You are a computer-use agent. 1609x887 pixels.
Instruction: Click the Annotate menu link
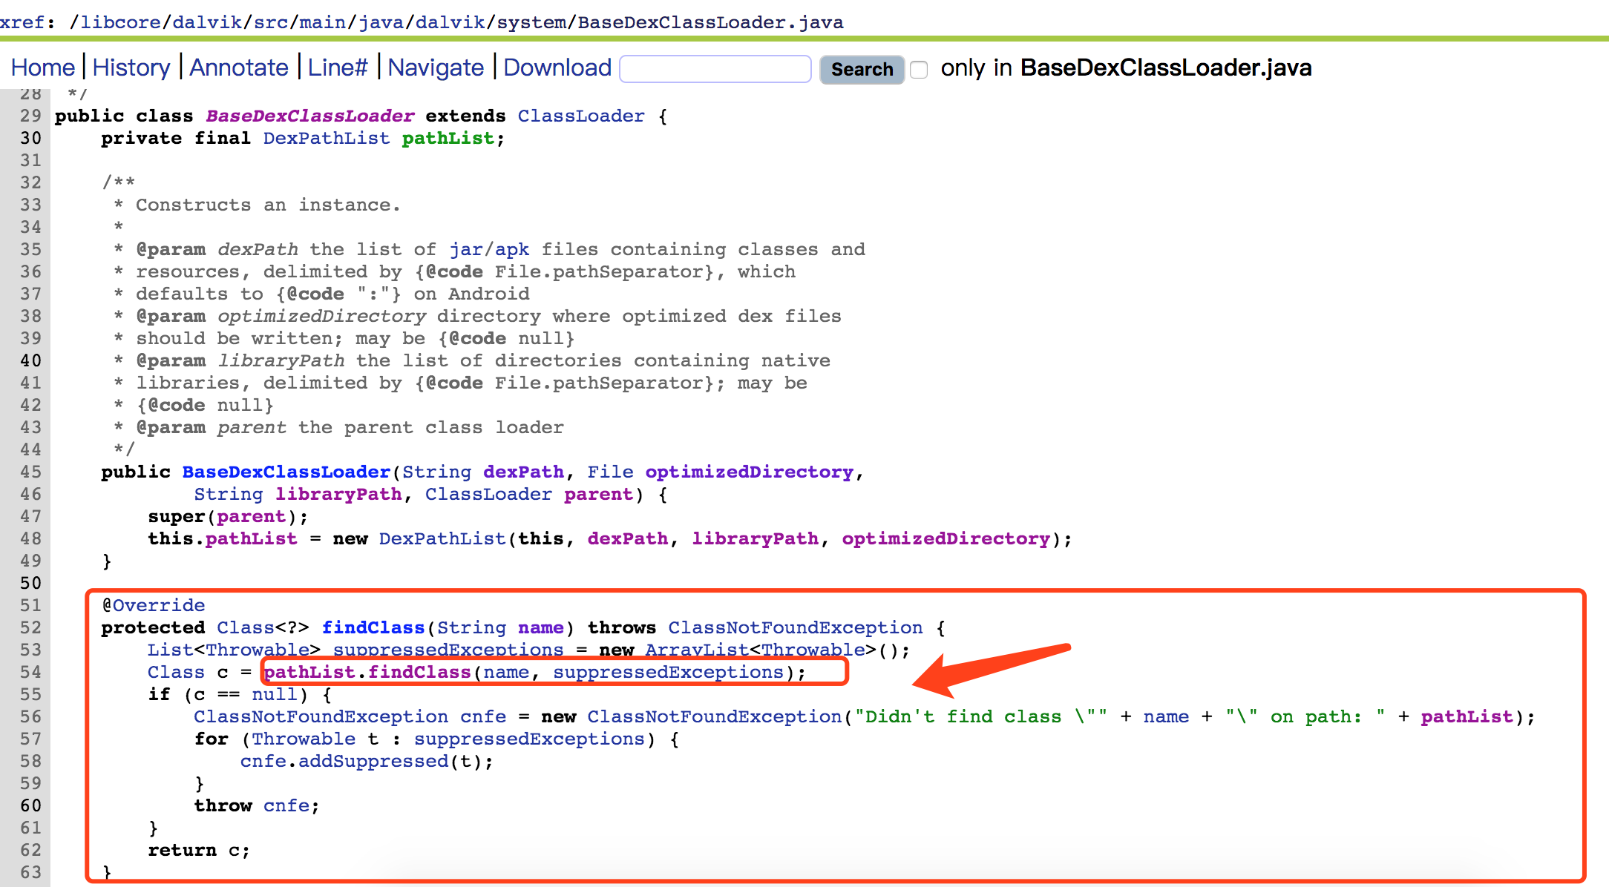pyautogui.click(x=238, y=68)
